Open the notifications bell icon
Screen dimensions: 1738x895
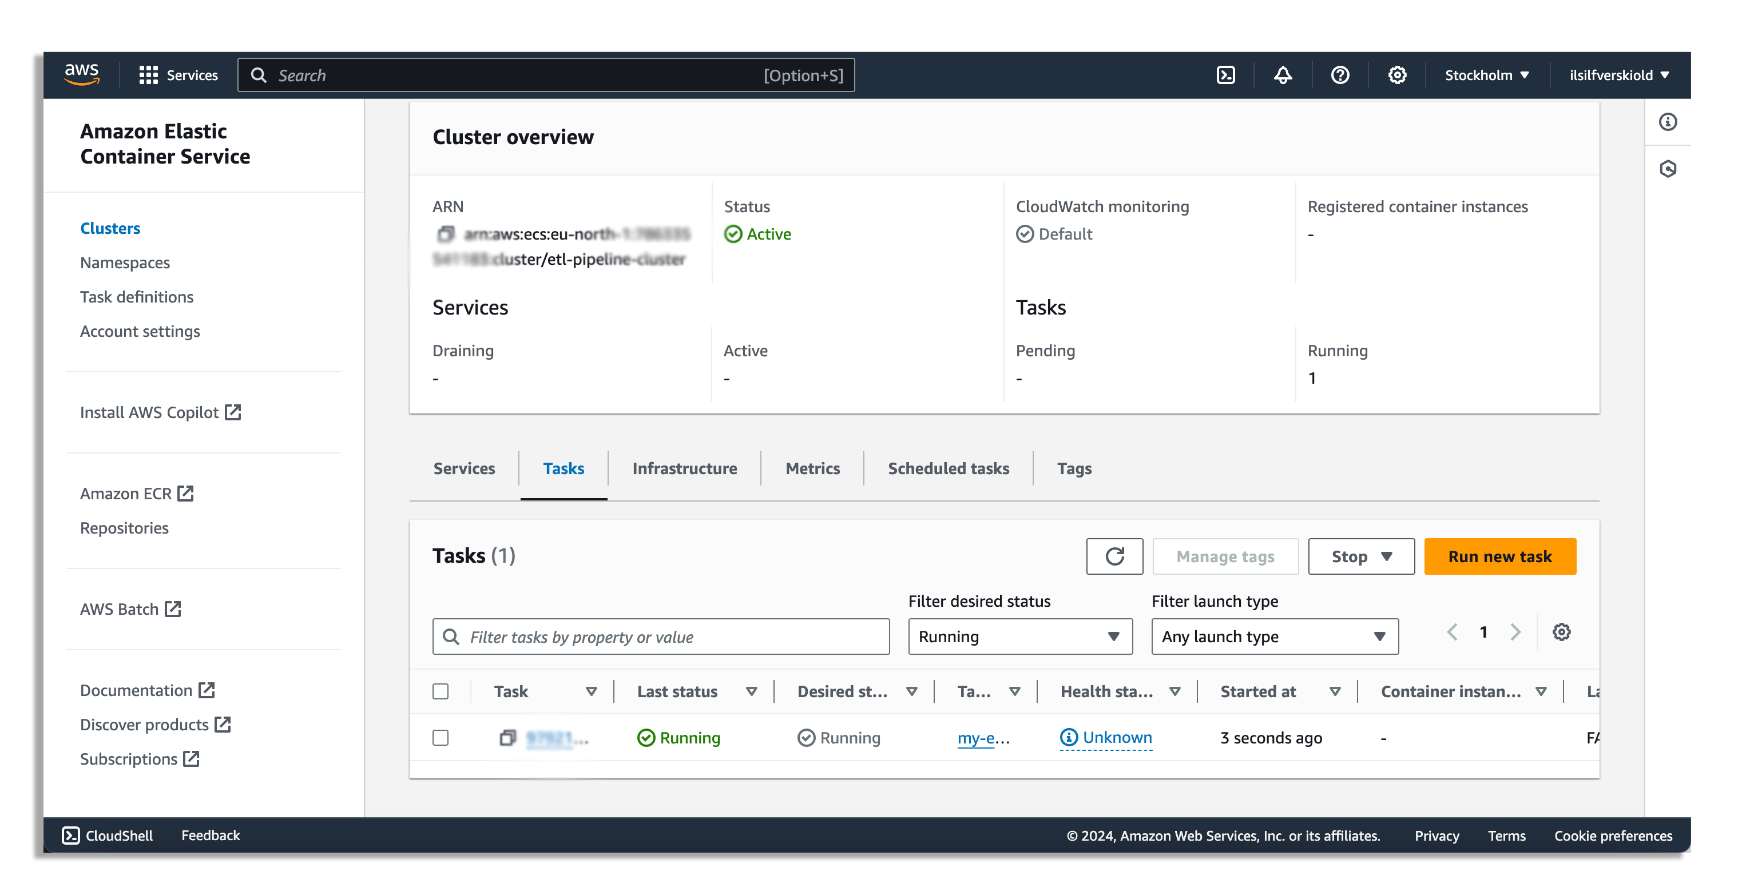pos(1283,75)
